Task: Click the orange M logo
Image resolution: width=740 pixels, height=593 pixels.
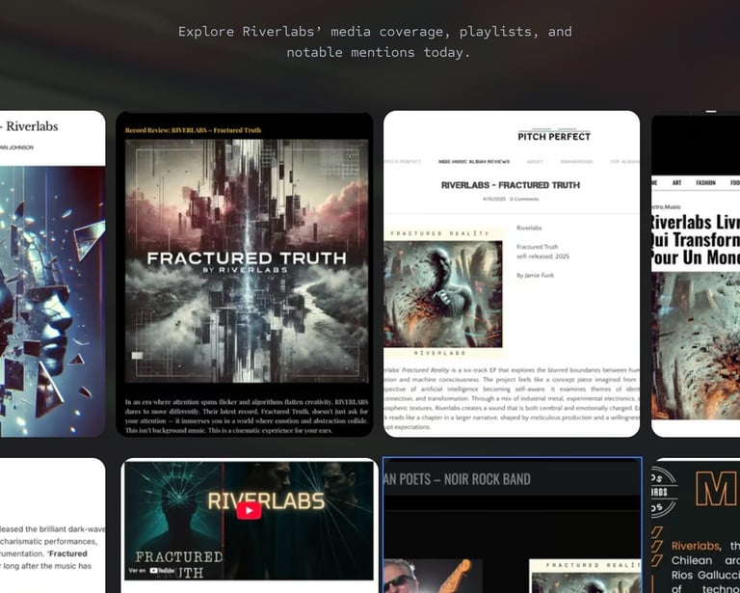Action: click(717, 489)
